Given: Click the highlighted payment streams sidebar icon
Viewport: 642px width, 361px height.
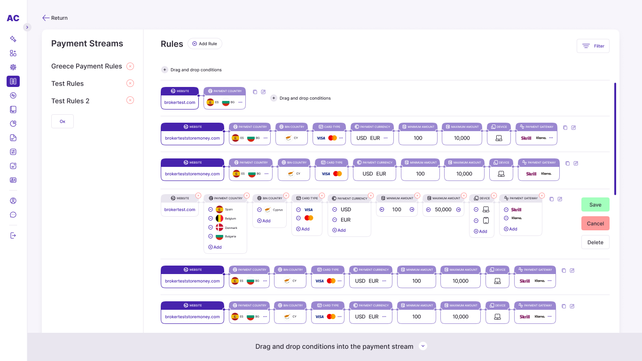Looking at the screenshot, I should click(x=13, y=81).
